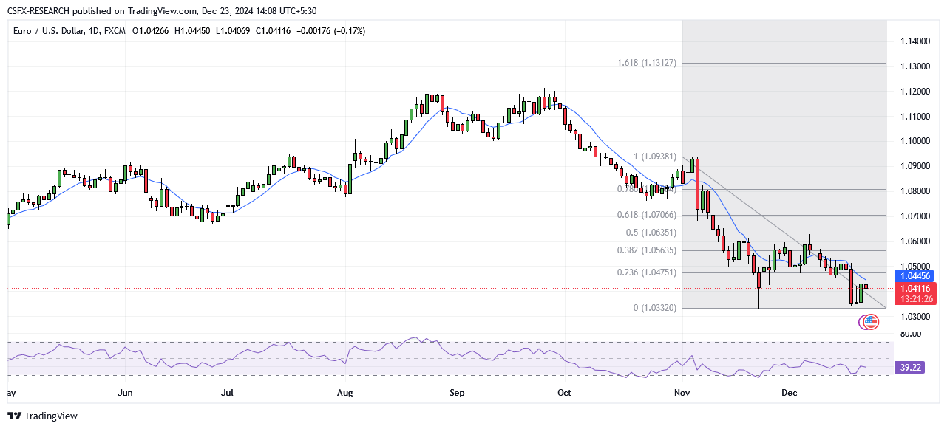Click the 0.236 Fibonacci level label
The height and width of the screenshot is (429, 947).
coord(647,272)
